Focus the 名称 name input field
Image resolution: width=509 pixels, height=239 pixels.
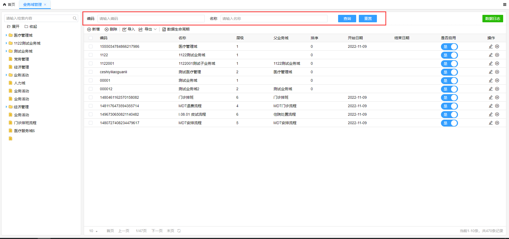274,19
